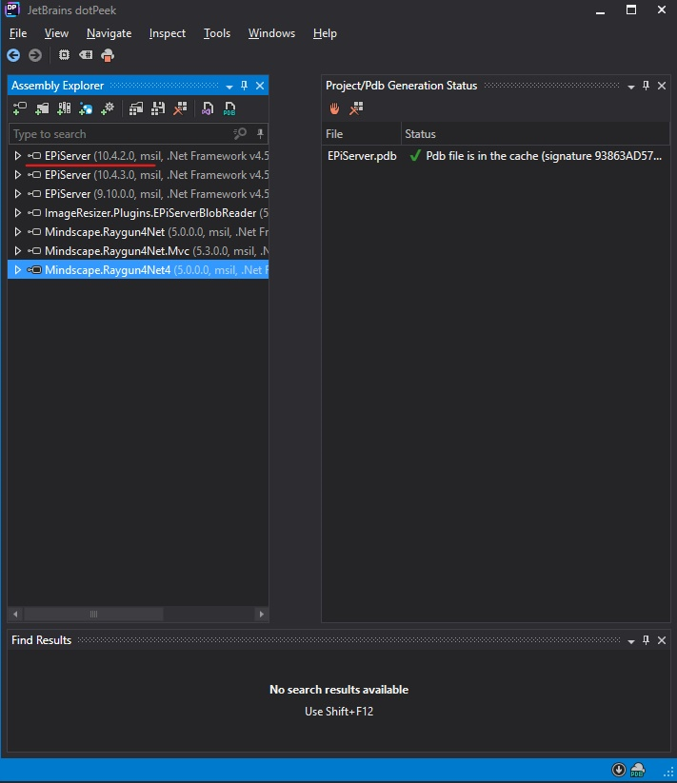Click the Status column header
The height and width of the screenshot is (783, 677).
point(536,134)
